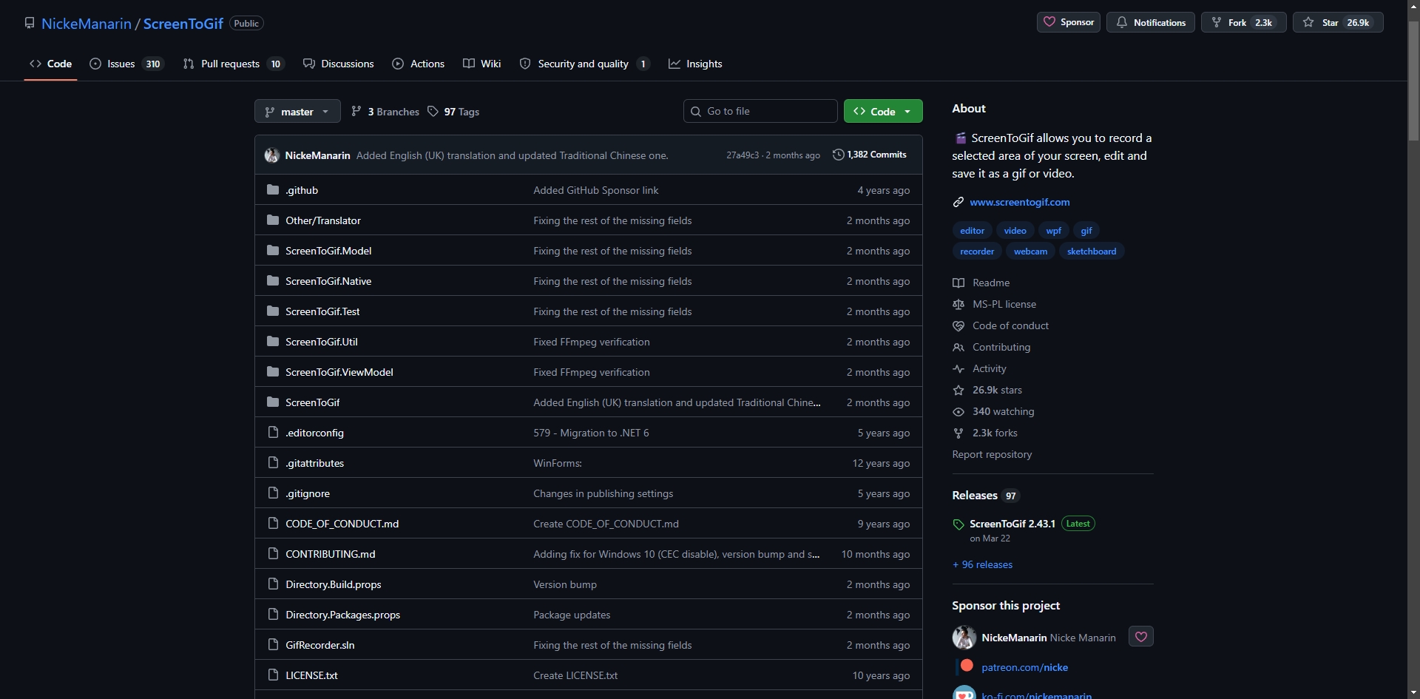Select the editor topic tag

coord(972,231)
